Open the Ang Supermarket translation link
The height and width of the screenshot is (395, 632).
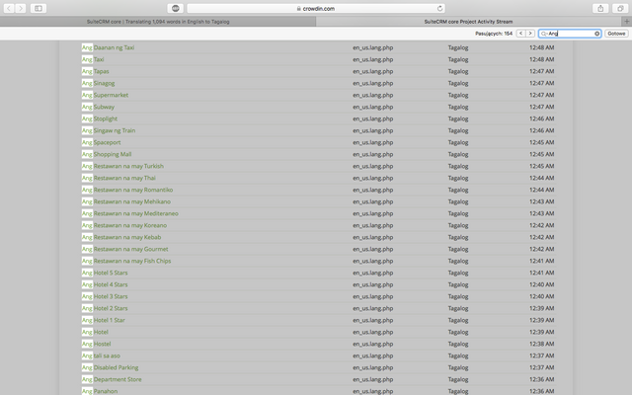(x=106, y=95)
